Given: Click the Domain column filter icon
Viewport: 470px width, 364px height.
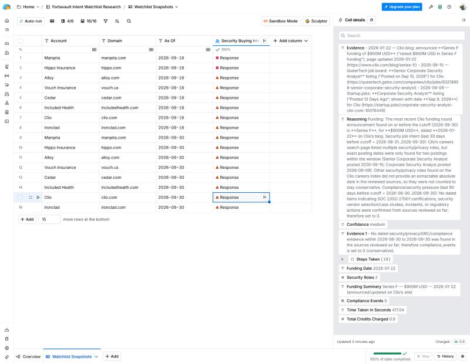Looking at the screenshot, I should (x=151, y=49).
